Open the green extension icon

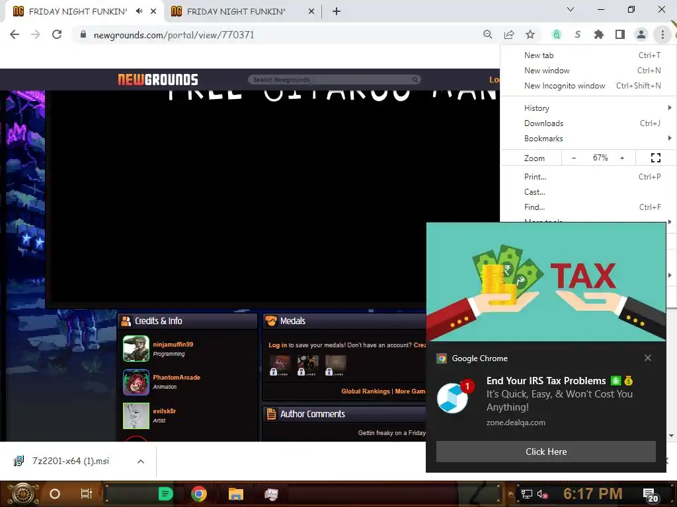coord(557,34)
